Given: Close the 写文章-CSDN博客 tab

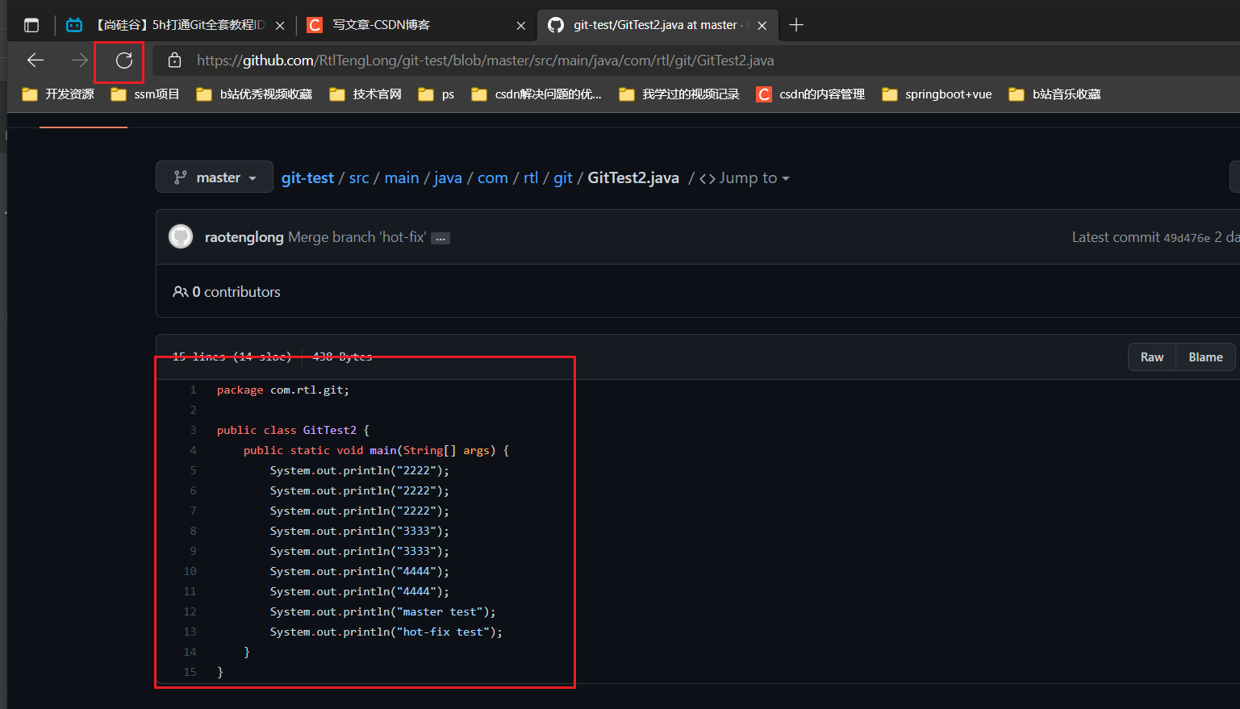Looking at the screenshot, I should click(521, 26).
